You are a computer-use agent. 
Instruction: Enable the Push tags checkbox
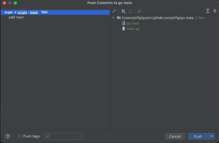click(x=20, y=136)
